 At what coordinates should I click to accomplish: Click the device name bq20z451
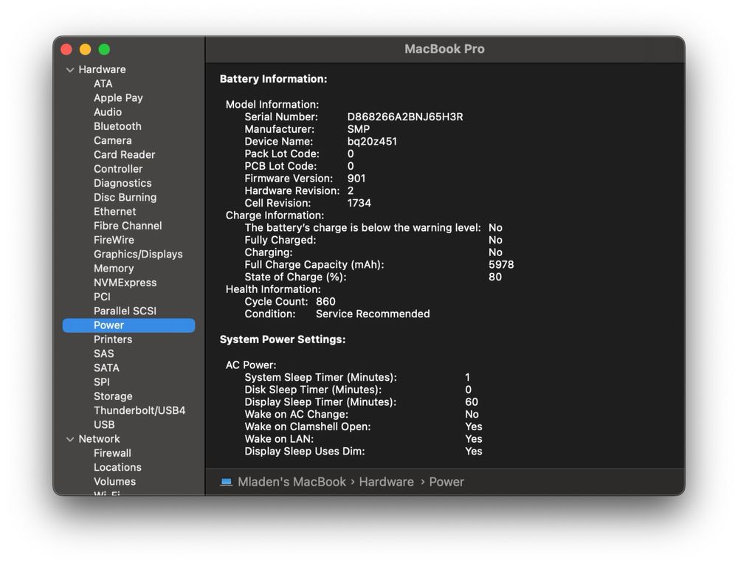pyautogui.click(x=372, y=142)
